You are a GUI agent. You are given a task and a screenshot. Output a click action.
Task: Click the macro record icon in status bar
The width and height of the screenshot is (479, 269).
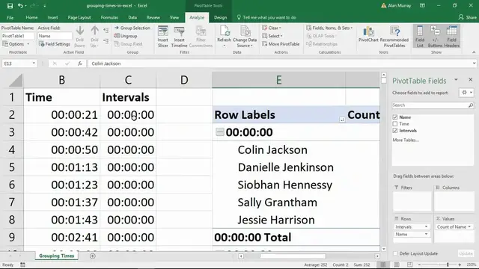(22, 265)
